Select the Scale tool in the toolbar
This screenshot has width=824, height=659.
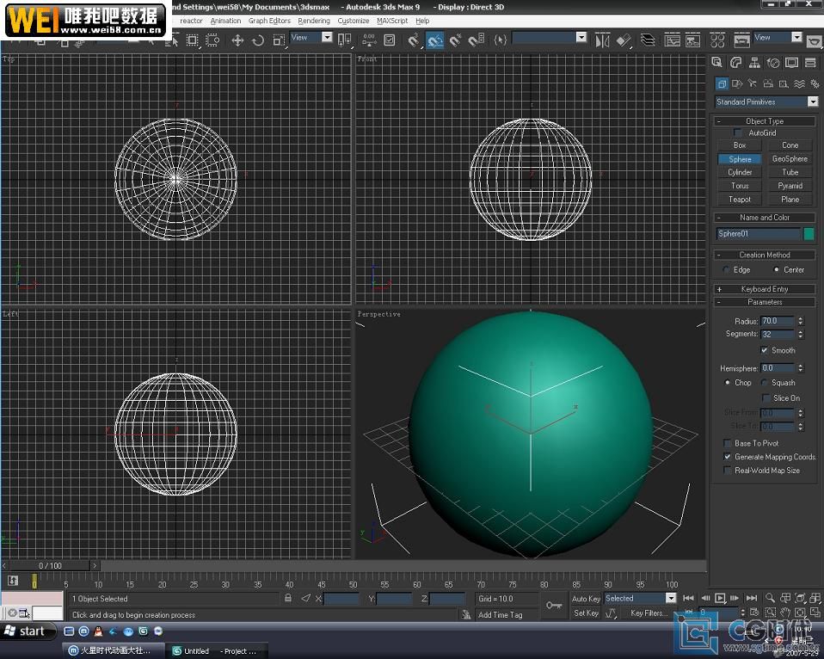click(279, 40)
